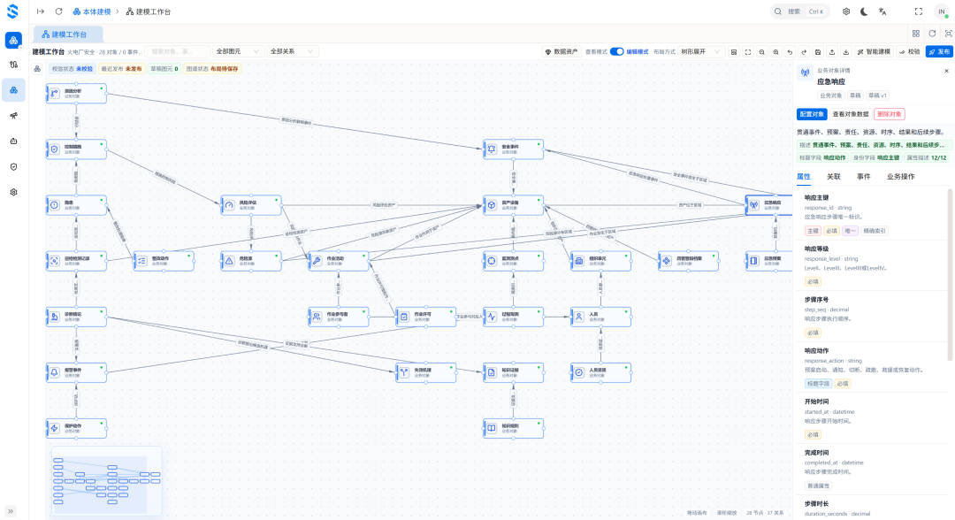This screenshot has width=955, height=520.
Task: Click the download (import) arrow icon
Action: coord(846,52)
